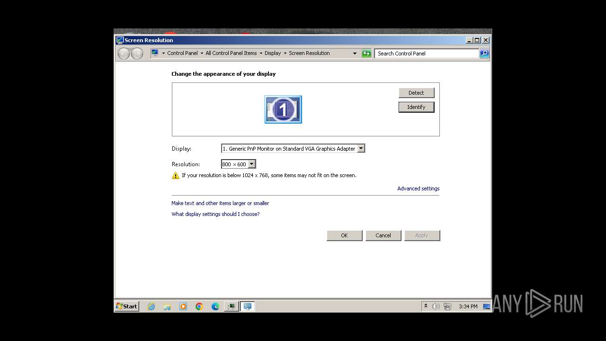Expand dropdown arrow after All Control Panel Items

pos(260,54)
